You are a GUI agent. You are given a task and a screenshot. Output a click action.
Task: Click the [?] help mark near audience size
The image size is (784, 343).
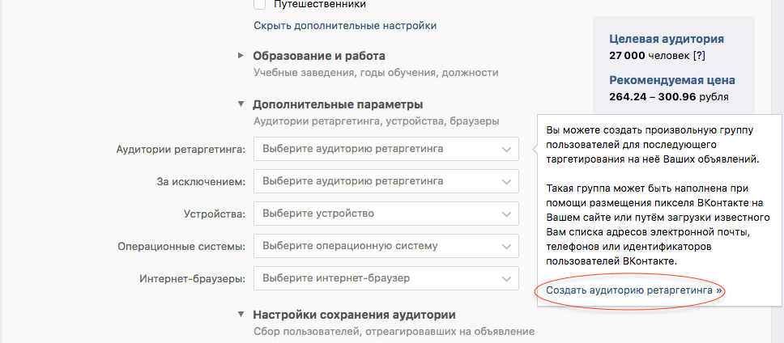click(x=700, y=56)
